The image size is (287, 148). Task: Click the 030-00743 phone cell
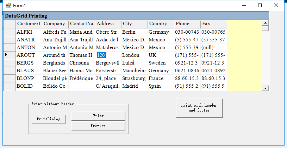click(x=187, y=32)
